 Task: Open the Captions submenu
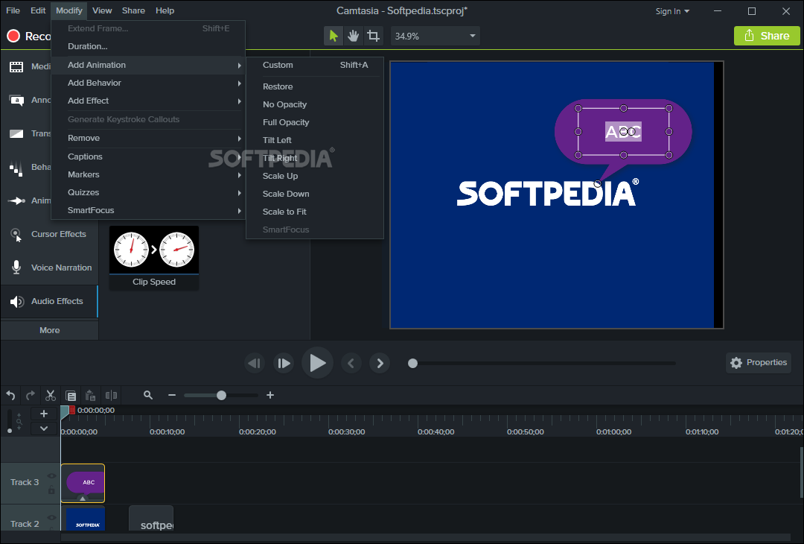pyautogui.click(x=148, y=156)
